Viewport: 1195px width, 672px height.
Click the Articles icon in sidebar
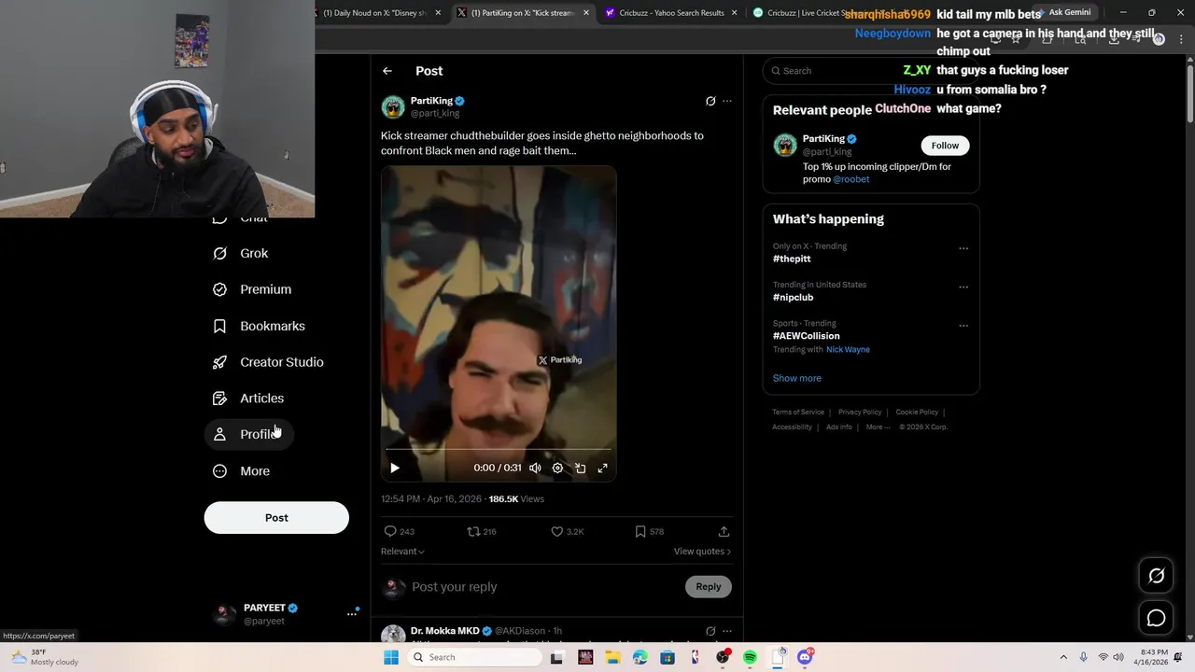coord(219,399)
